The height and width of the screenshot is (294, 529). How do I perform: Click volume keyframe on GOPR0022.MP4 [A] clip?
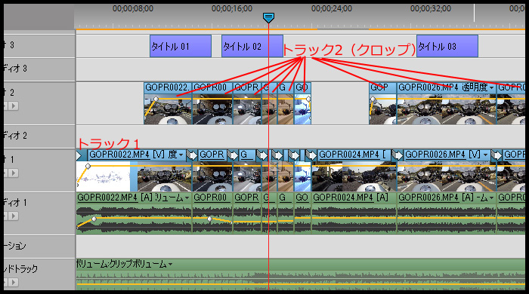pyautogui.click(x=94, y=219)
